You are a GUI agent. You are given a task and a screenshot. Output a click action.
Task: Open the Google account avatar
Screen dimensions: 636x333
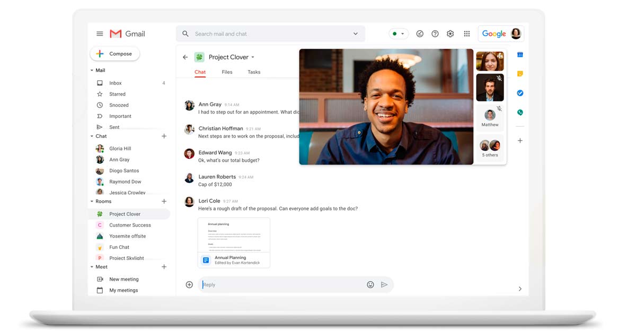(x=516, y=34)
